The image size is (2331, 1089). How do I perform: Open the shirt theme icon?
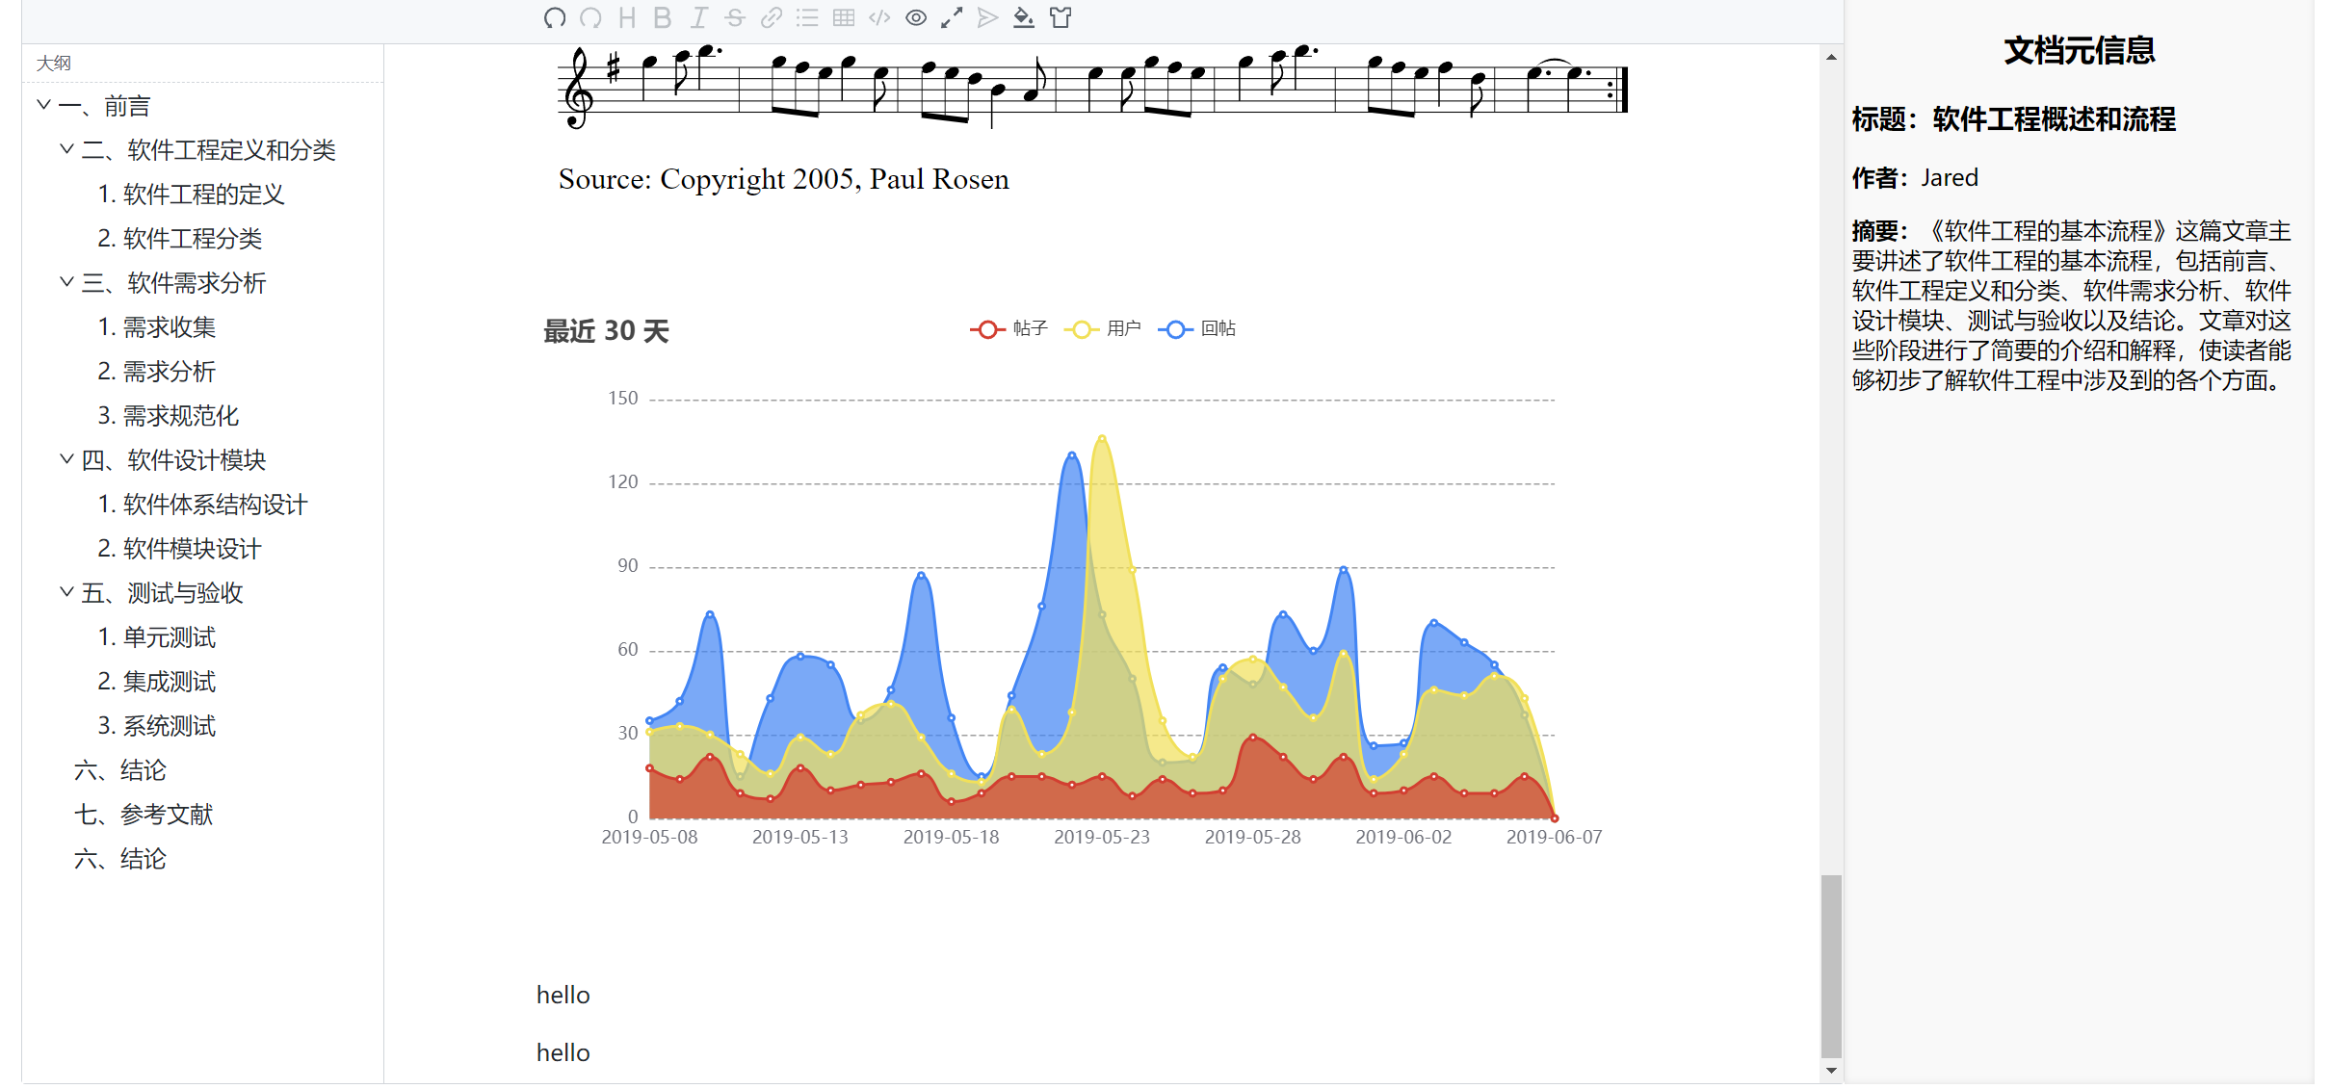pyautogui.click(x=1061, y=17)
